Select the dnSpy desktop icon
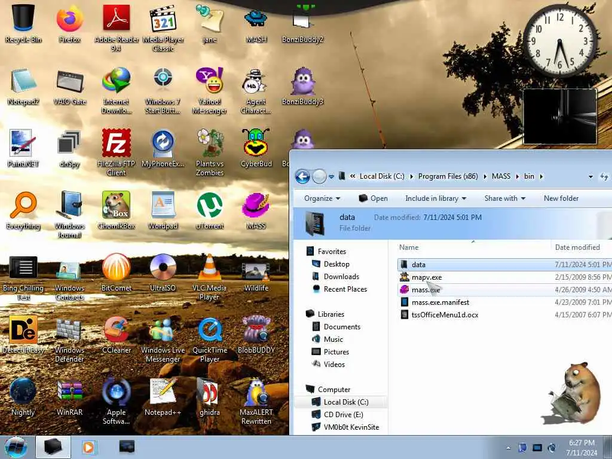 click(x=69, y=148)
